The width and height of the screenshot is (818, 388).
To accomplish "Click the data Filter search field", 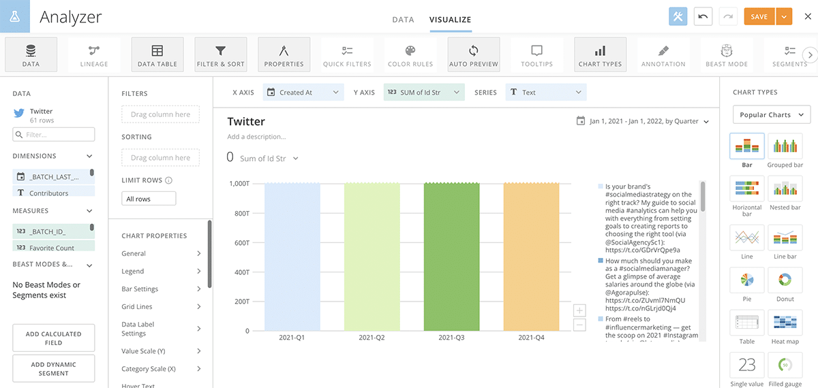I will tap(54, 135).
